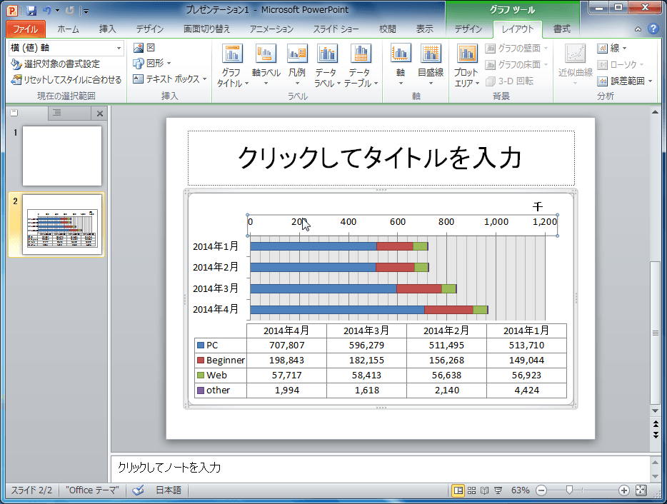Open the データ テーブル menu
Image resolution: width=667 pixels, height=504 pixels.
point(361,66)
